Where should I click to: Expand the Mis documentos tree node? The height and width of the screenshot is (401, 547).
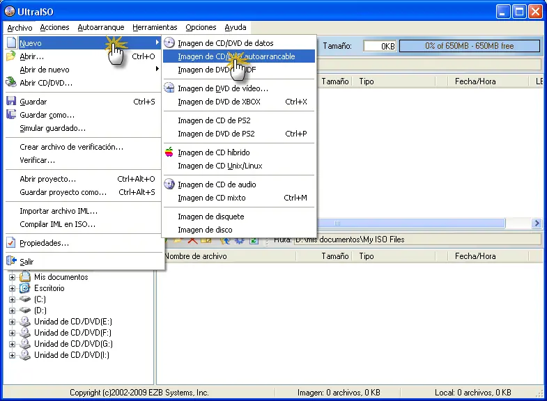pyautogui.click(x=13, y=277)
